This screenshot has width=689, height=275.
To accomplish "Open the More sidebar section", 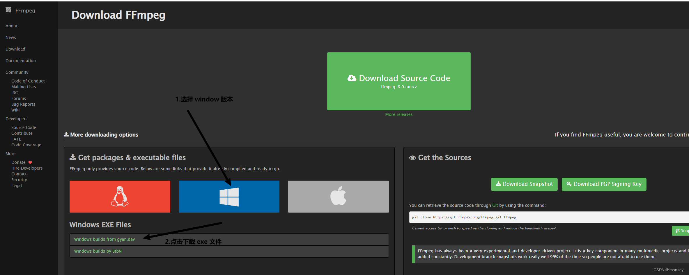I will (10, 154).
